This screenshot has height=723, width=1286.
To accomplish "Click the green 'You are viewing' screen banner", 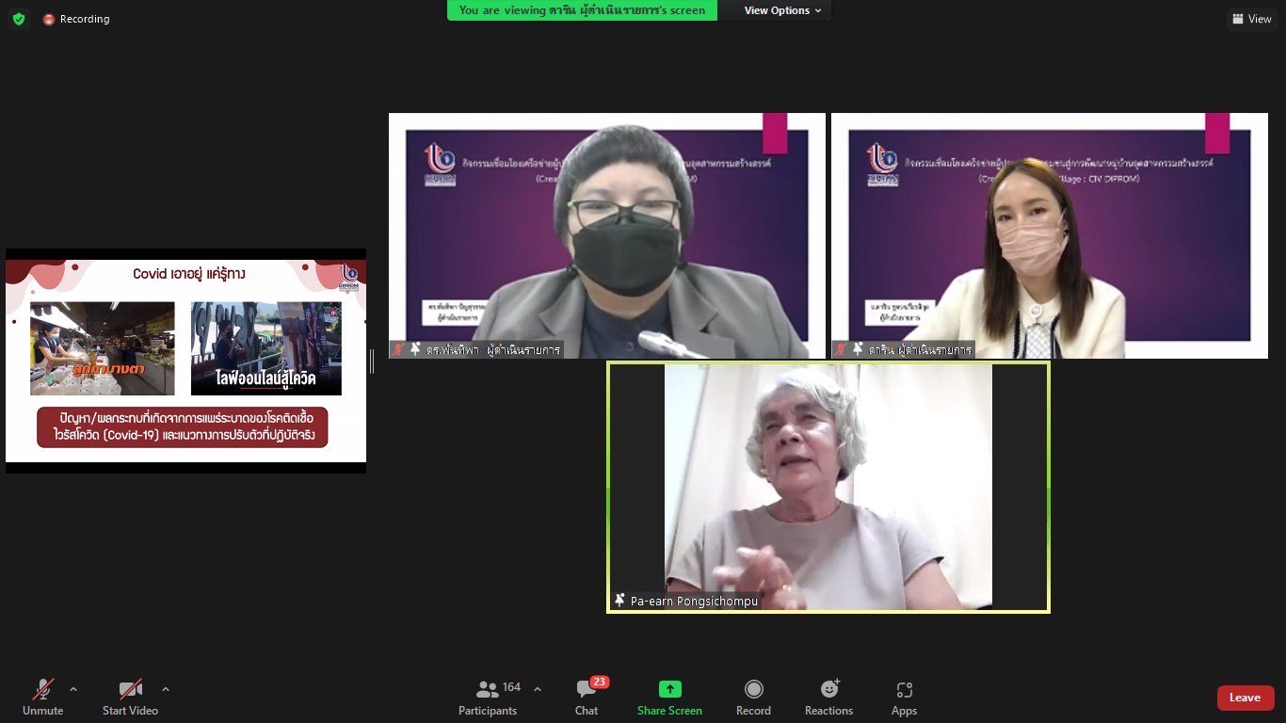I will coord(582,10).
